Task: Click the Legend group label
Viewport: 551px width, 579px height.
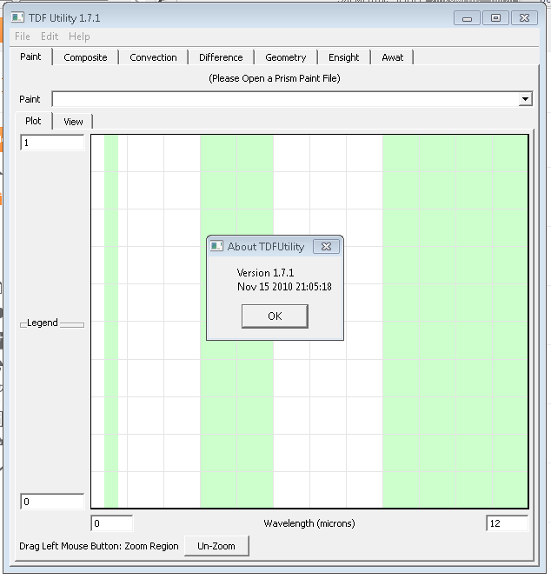Action: pyautogui.click(x=43, y=323)
